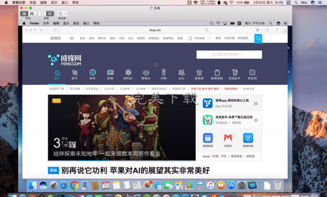Open the 论坛 forum icon section
Image resolution: width=327 pixels, height=197 pixels.
[181, 75]
